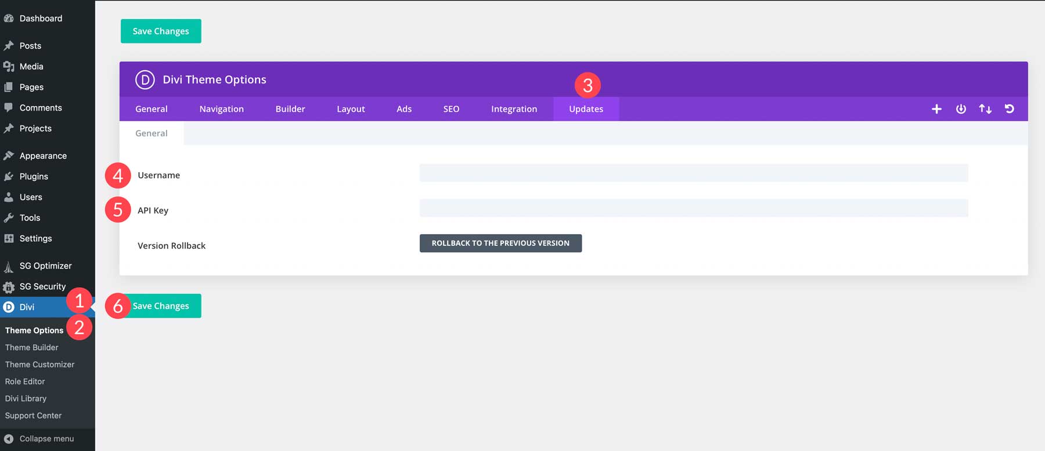
Task: Open Theme Customizer submenu item
Action: 39,365
